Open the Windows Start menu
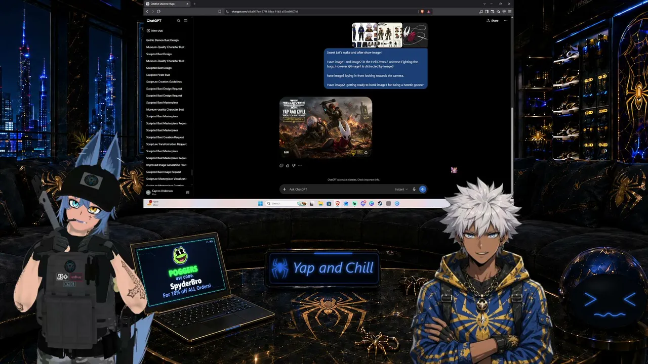Viewport: 648px width, 364px height. [x=260, y=203]
